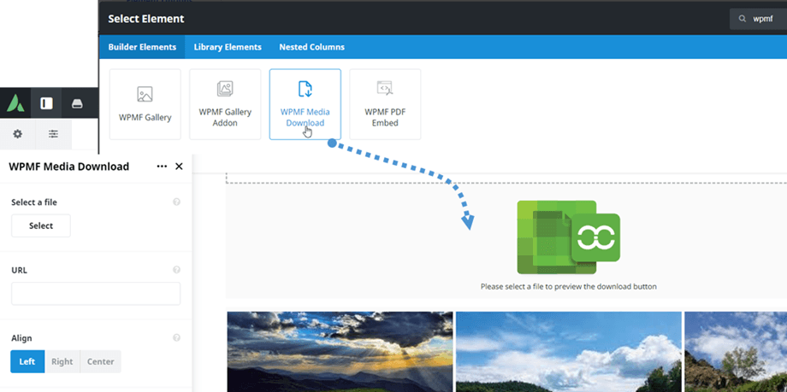Switch to the Nested Columns tab
This screenshot has height=392, width=787.
(x=311, y=47)
